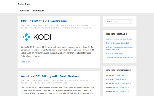The height and width of the screenshot is (96, 154).
Task: Click author GAMMEL in the KODI post
Action: click(x=27, y=26)
